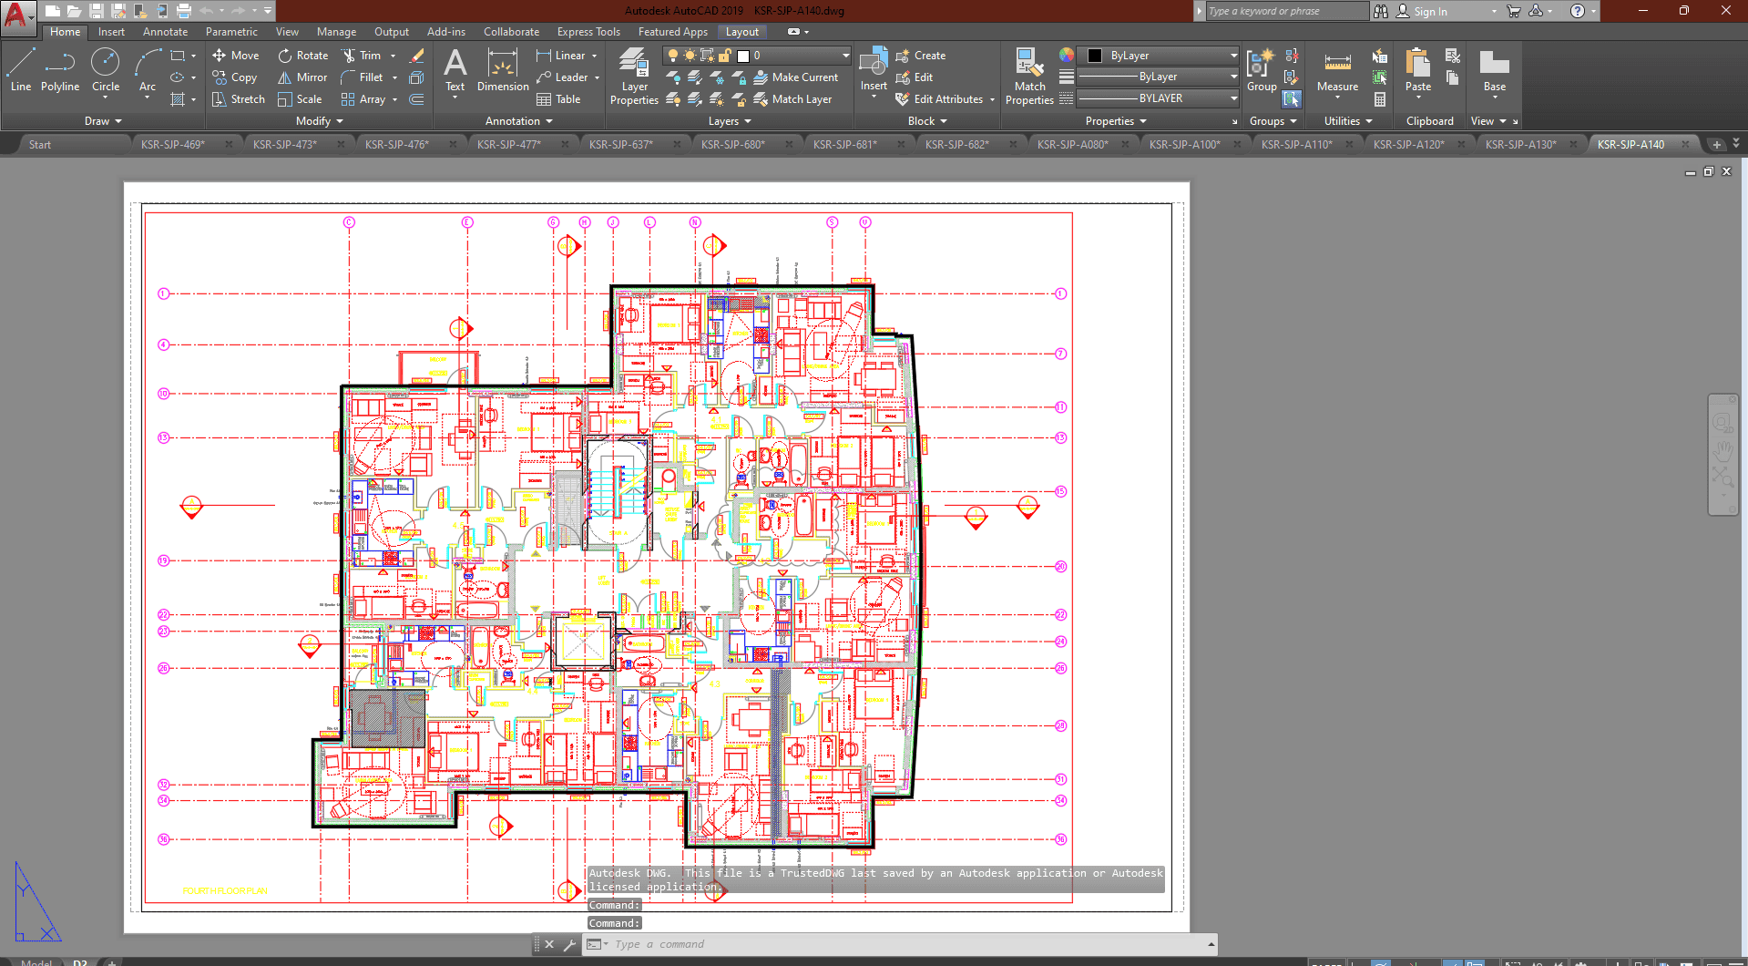1748x966 pixels.
Task: Toggle layer lock icon in layer dropdown
Action: (725, 56)
